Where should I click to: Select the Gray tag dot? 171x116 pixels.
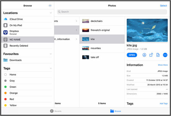tap(6, 81)
